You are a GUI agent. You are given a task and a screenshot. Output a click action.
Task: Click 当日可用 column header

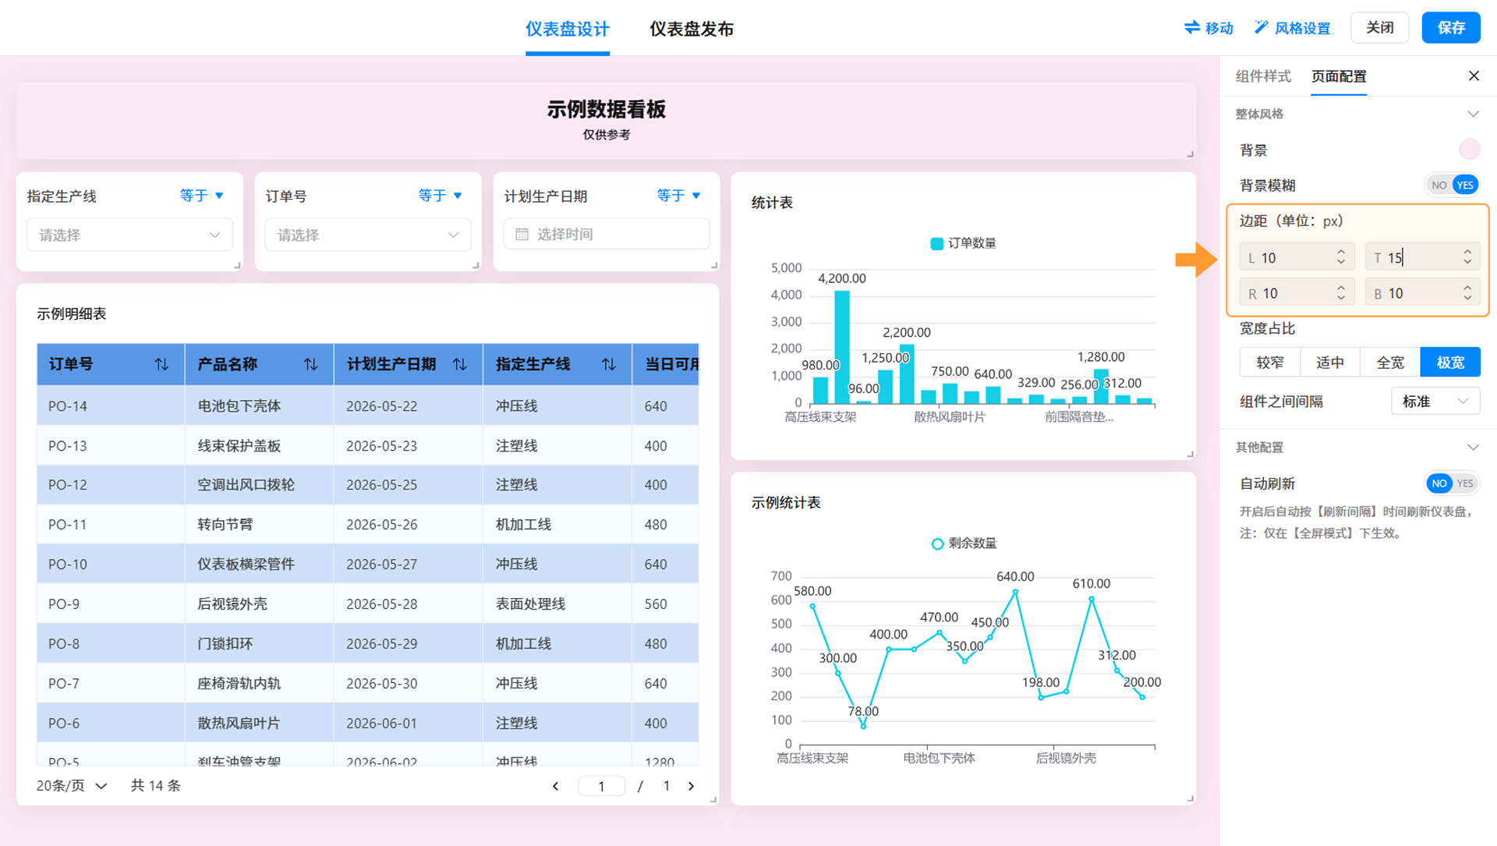click(x=666, y=364)
